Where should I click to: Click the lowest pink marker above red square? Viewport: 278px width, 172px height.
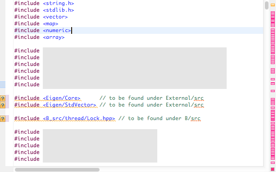(273, 163)
